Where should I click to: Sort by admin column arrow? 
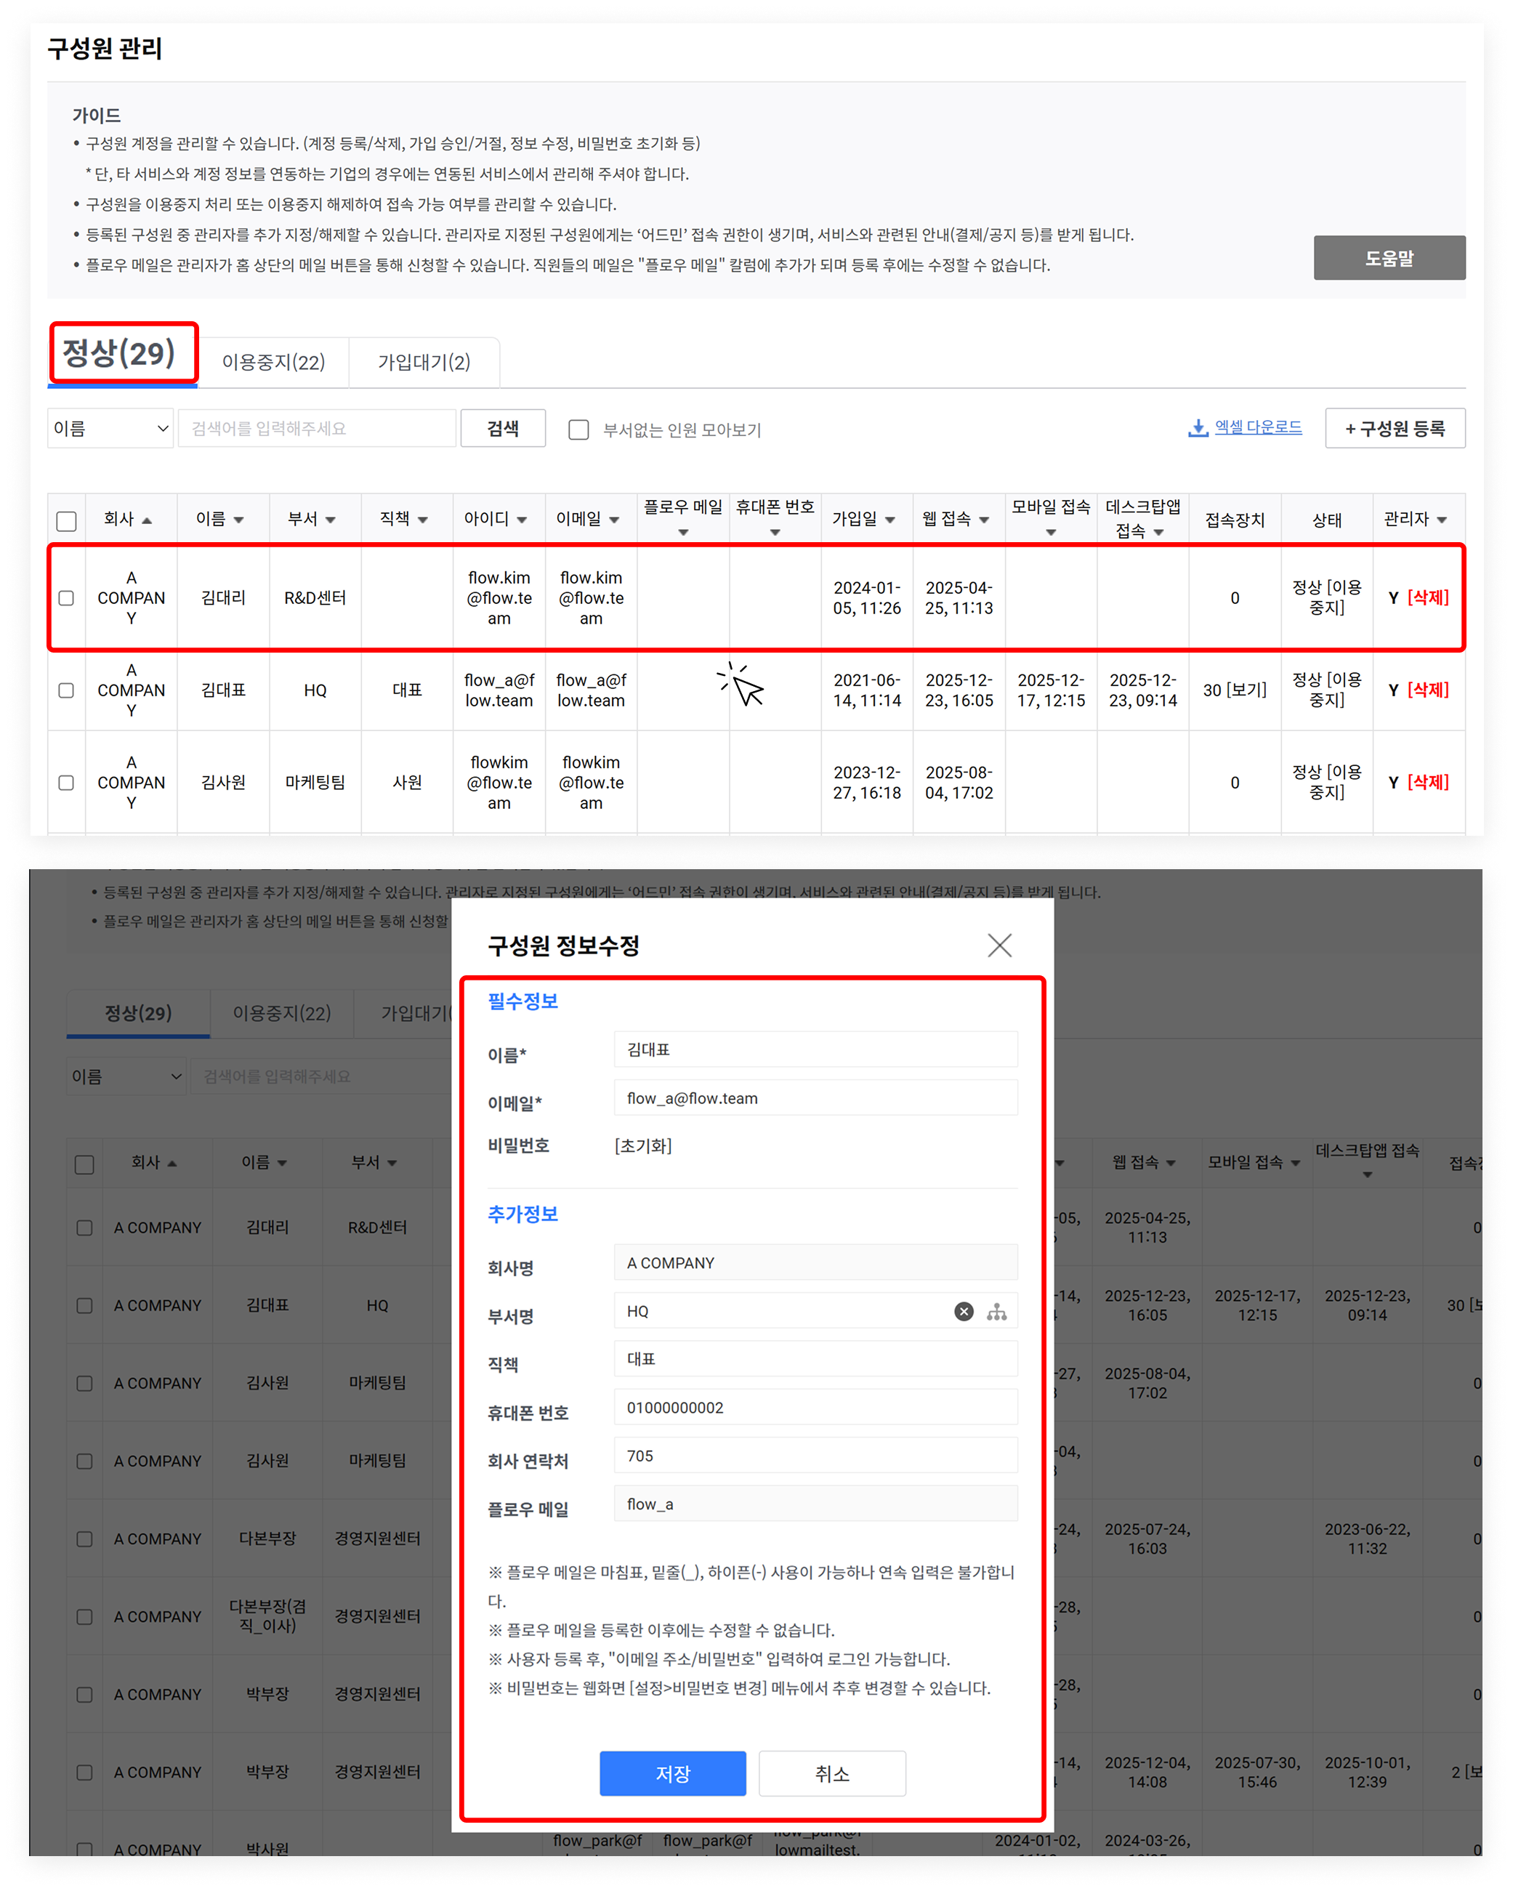(1442, 520)
